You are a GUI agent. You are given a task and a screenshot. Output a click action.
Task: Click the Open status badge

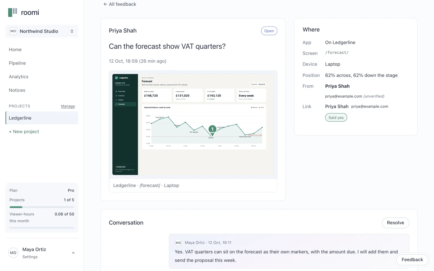pos(269,31)
